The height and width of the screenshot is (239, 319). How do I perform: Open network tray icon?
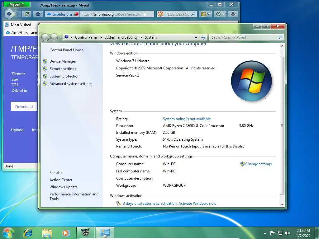280,233
